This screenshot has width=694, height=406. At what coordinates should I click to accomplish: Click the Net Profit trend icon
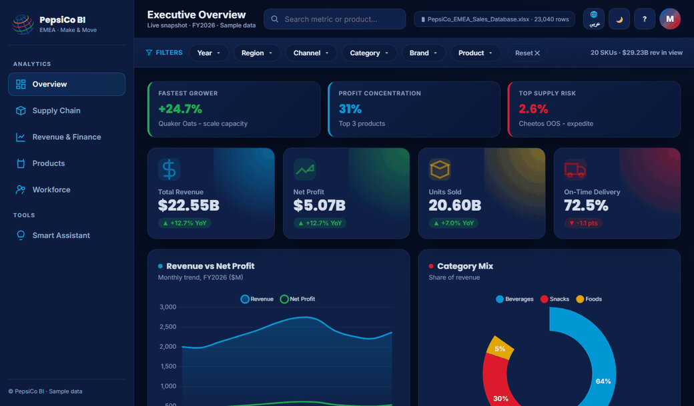(304, 169)
